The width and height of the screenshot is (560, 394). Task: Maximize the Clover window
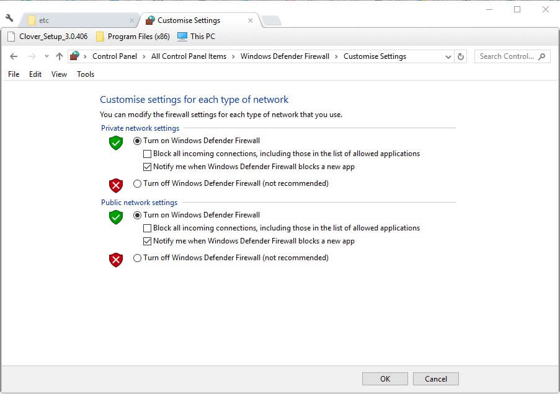[x=517, y=10]
